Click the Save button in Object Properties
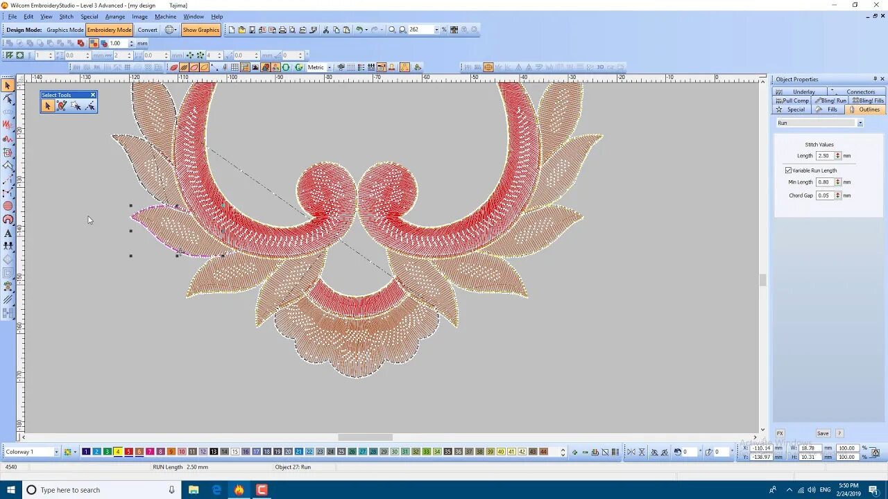Viewport: 888px width, 499px height. pyautogui.click(x=823, y=433)
